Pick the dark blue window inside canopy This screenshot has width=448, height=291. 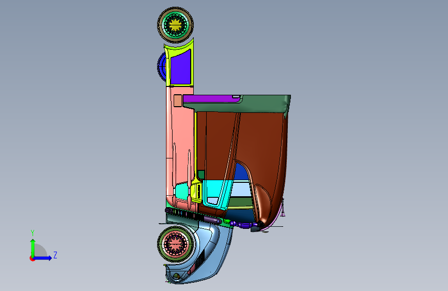pyautogui.click(x=241, y=172)
